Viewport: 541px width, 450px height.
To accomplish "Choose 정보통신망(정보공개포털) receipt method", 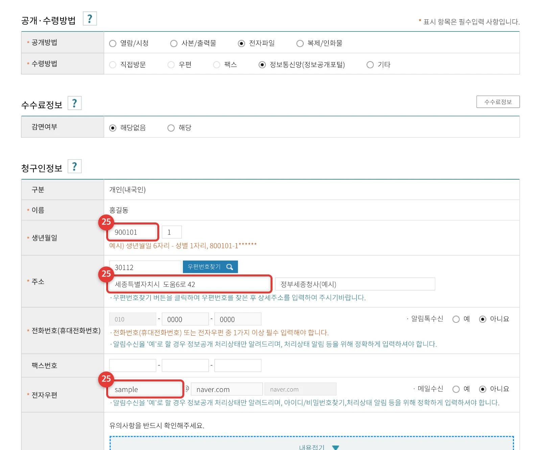I will coord(262,65).
